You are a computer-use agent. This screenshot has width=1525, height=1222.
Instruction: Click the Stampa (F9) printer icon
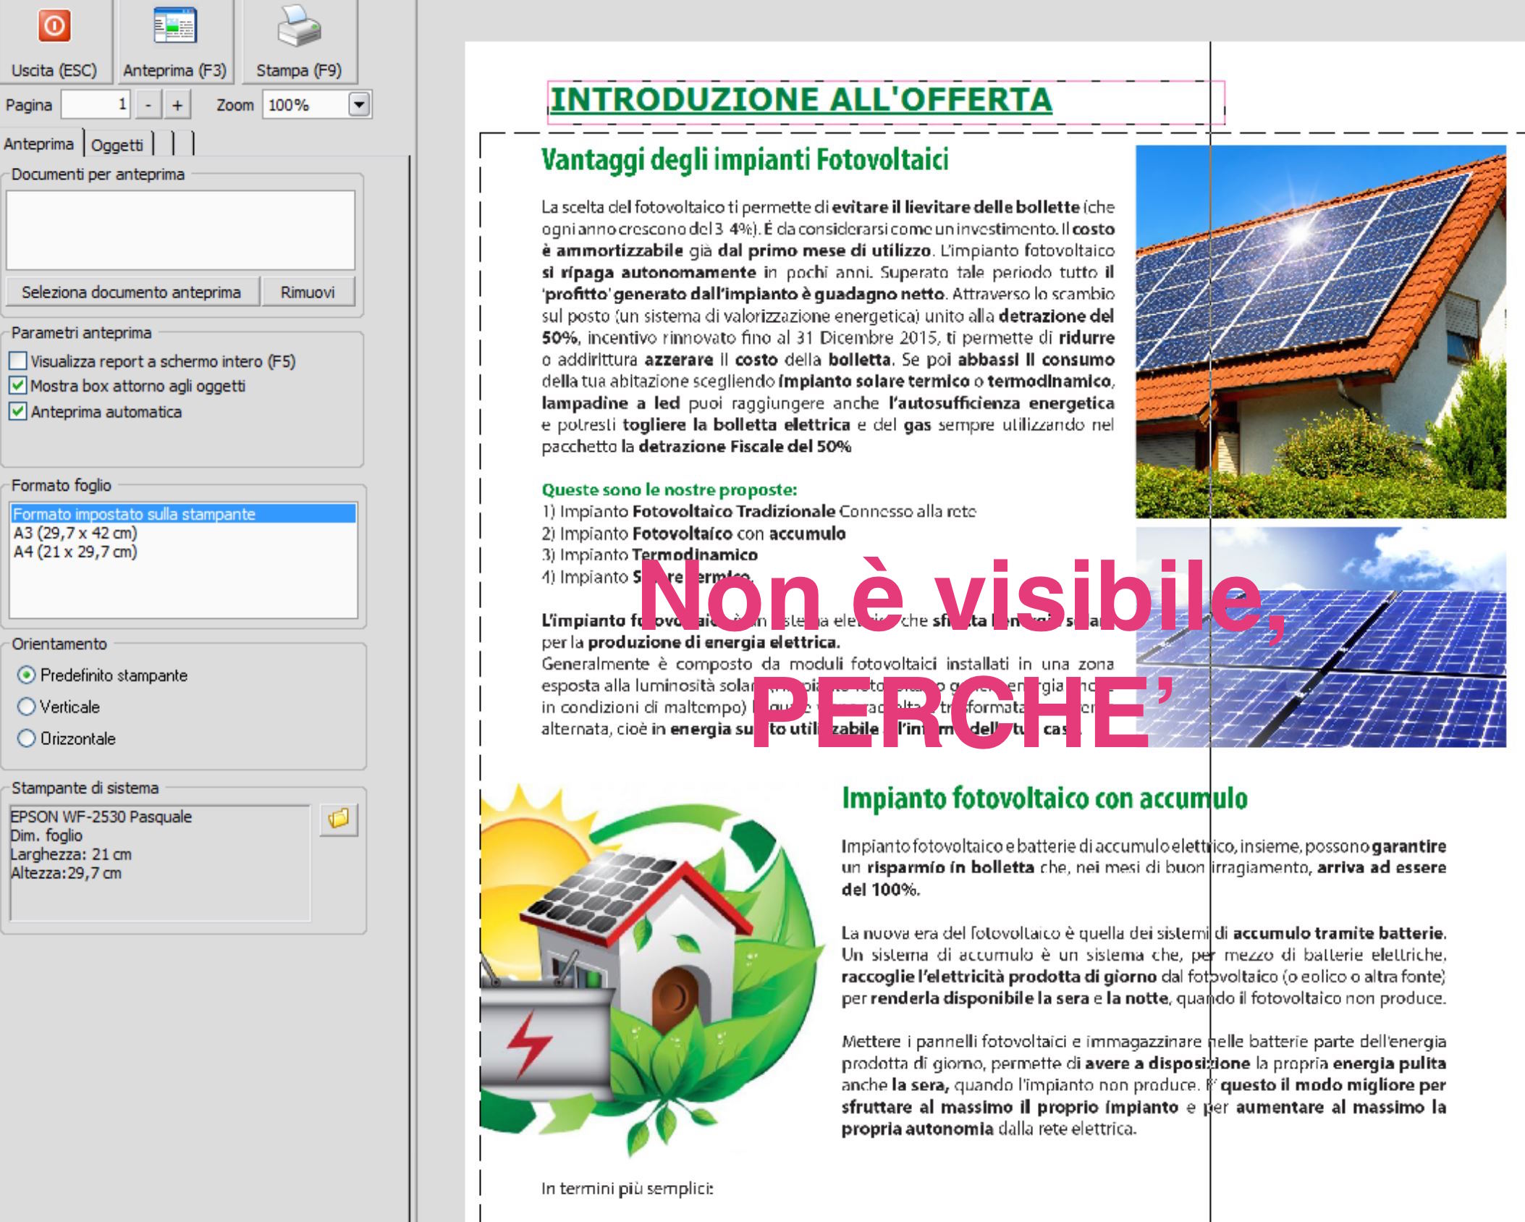[298, 27]
